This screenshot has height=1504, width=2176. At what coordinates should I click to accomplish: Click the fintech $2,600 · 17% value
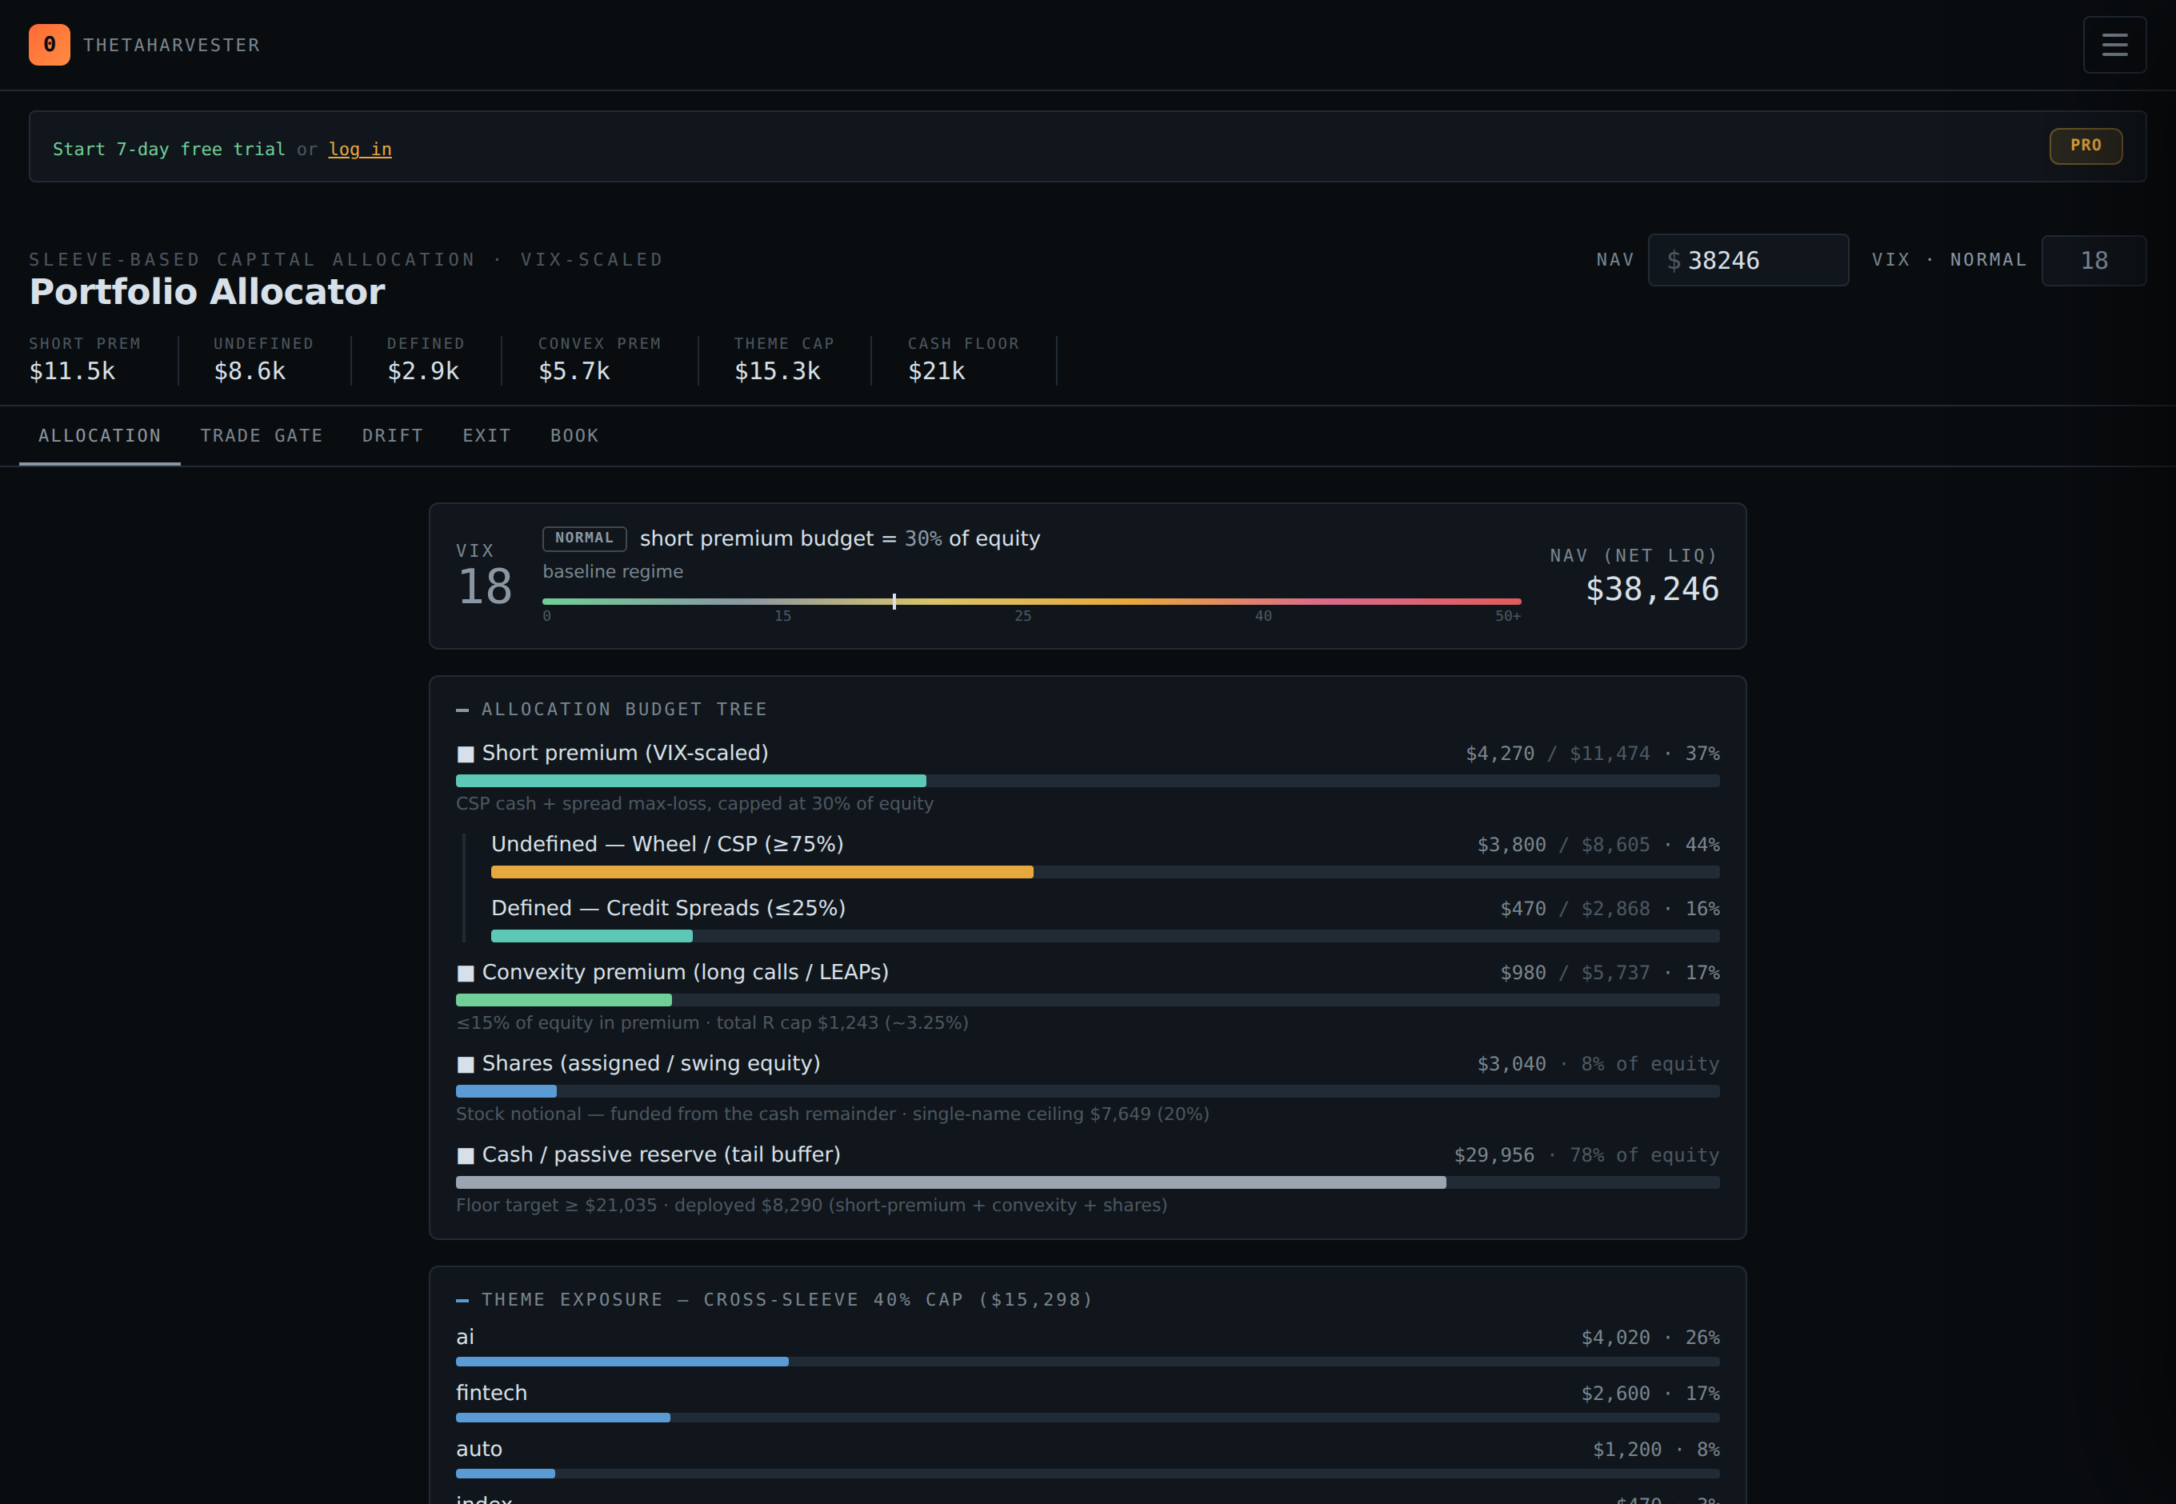(1650, 1394)
